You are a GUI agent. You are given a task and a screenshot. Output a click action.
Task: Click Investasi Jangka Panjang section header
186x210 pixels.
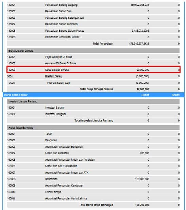coord(93,101)
